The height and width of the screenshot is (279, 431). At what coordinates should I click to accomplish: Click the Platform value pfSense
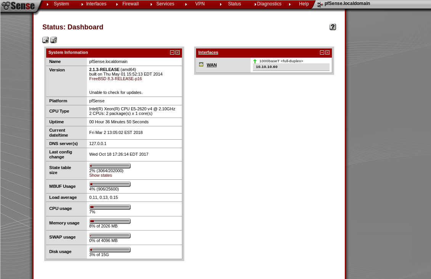(x=97, y=101)
